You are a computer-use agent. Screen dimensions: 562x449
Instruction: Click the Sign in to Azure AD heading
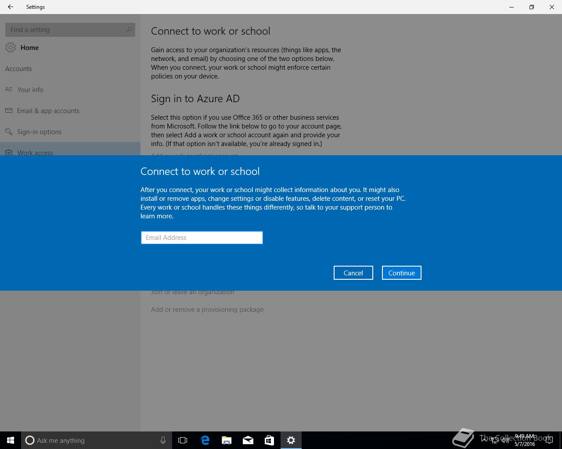[195, 99]
